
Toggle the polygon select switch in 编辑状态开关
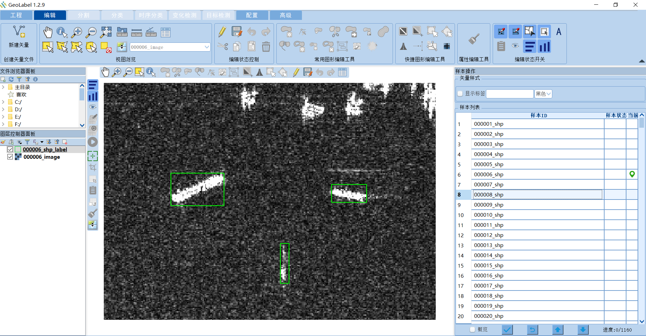click(x=529, y=31)
